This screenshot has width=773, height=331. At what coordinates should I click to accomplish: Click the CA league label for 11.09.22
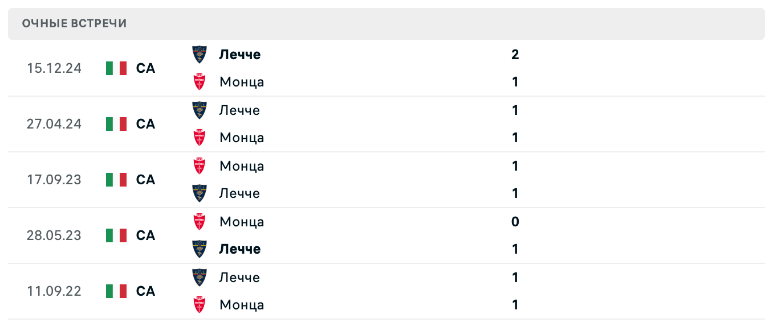pos(145,291)
